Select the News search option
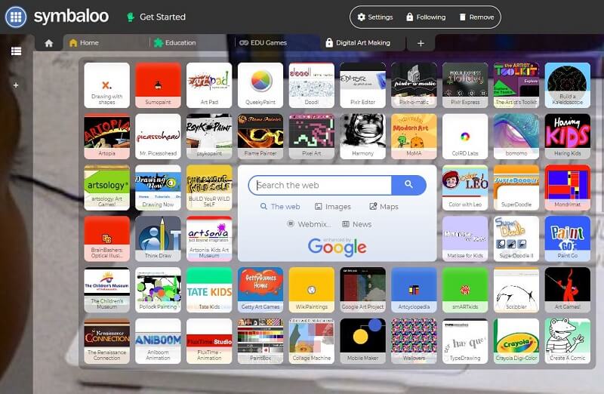The height and width of the screenshot is (394, 604). [x=357, y=224]
